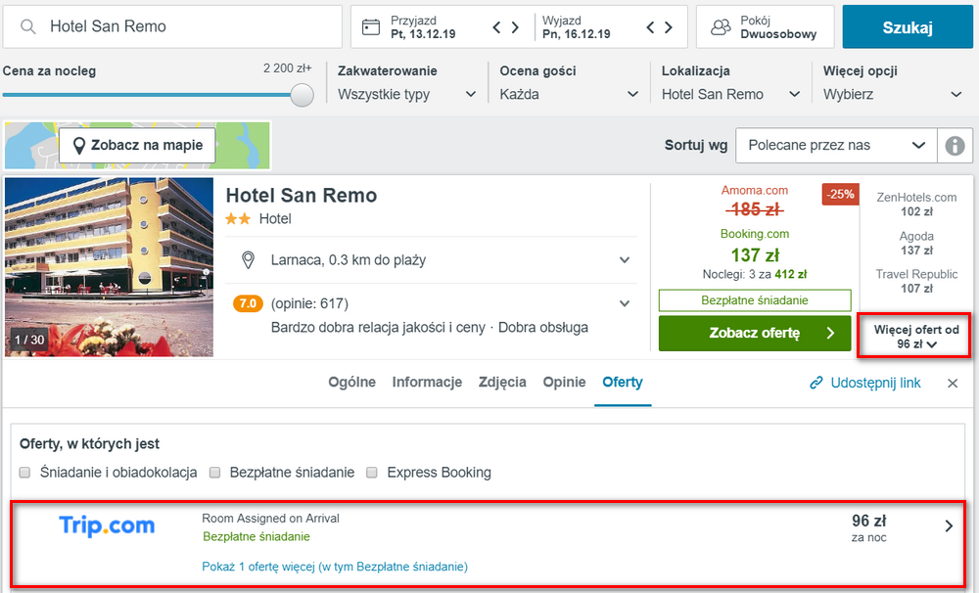Image resolution: width=979 pixels, height=593 pixels.
Task: Enable Śniadanie i obiadokolacja filter
Action: pyautogui.click(x=25, y=473)
